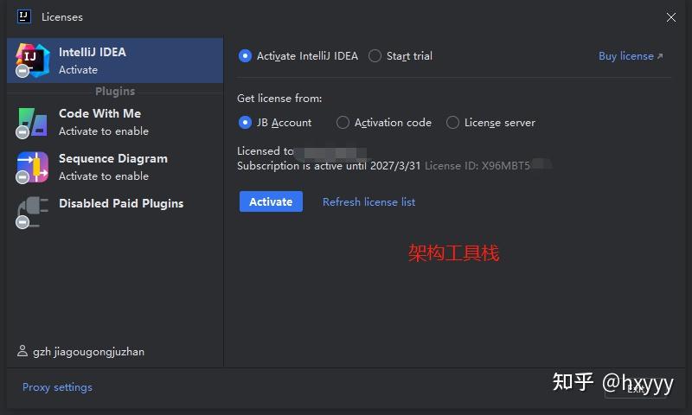The width and height of the screenshot is (692, 415).
Task: Refresh the license list
Action: [368, 202]
